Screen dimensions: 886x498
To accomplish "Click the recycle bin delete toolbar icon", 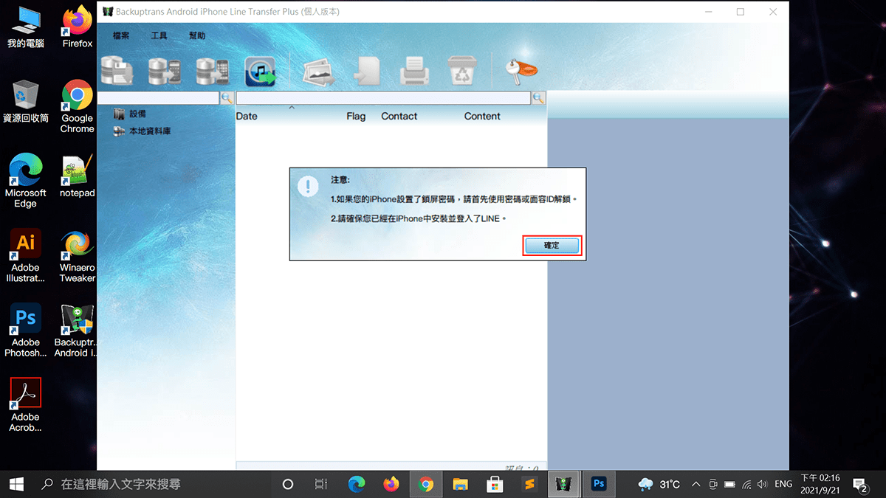I will coord(462,72).
